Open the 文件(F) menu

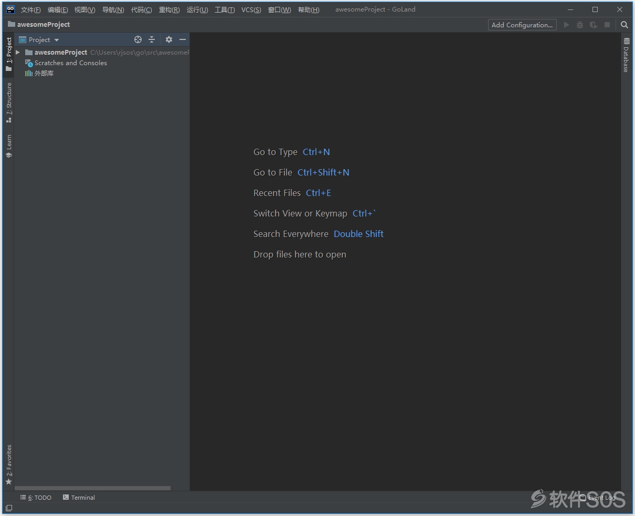[x=30, y=9]
